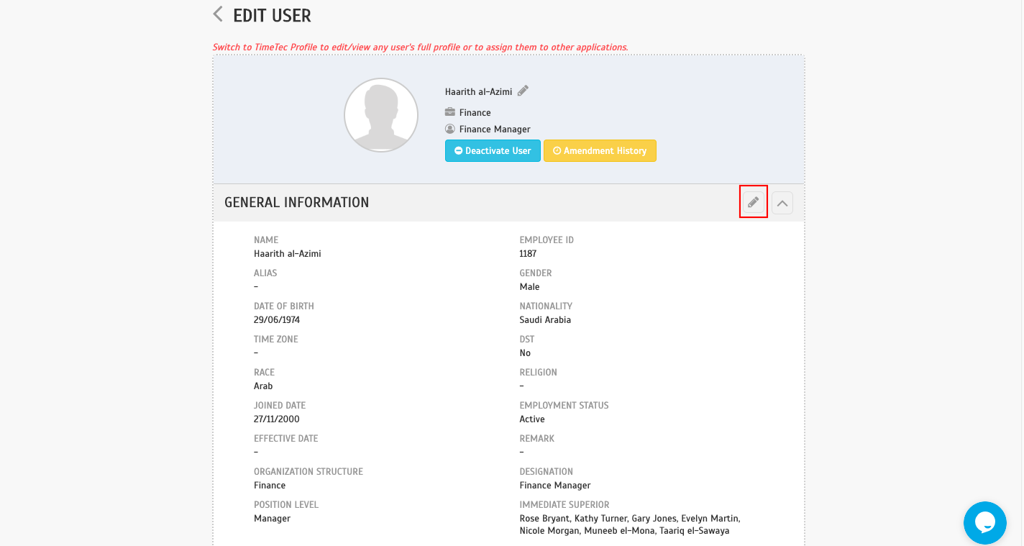This screenshot has width=1024, height=546.
Task: Edit the user's name via the pencil icon
Action: (x=523, y=90)
